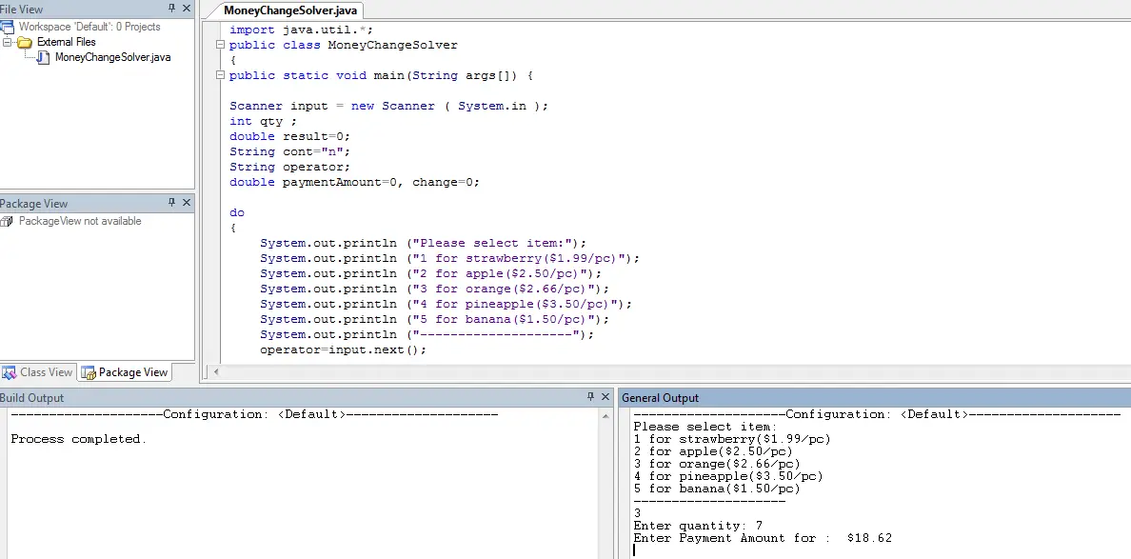This screenshot has width=1131, height=559.
Task: Click the Build Output scrollbar up arrow
Action: coord(605,415)
